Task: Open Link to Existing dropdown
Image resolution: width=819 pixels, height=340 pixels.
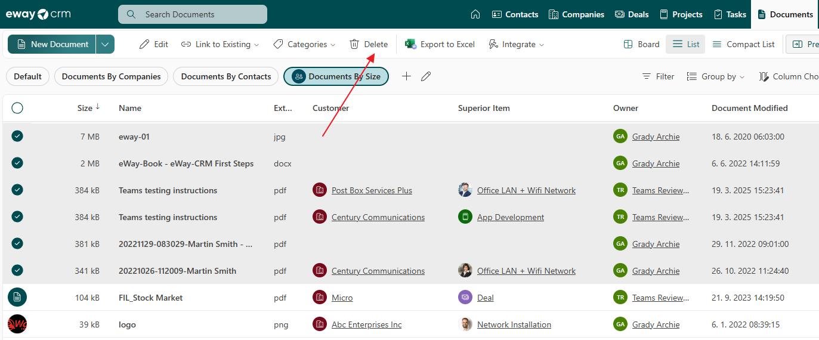Action: [x=220, y=44]
